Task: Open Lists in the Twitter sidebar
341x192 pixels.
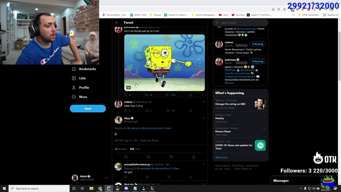Action: tap(79, 78)
